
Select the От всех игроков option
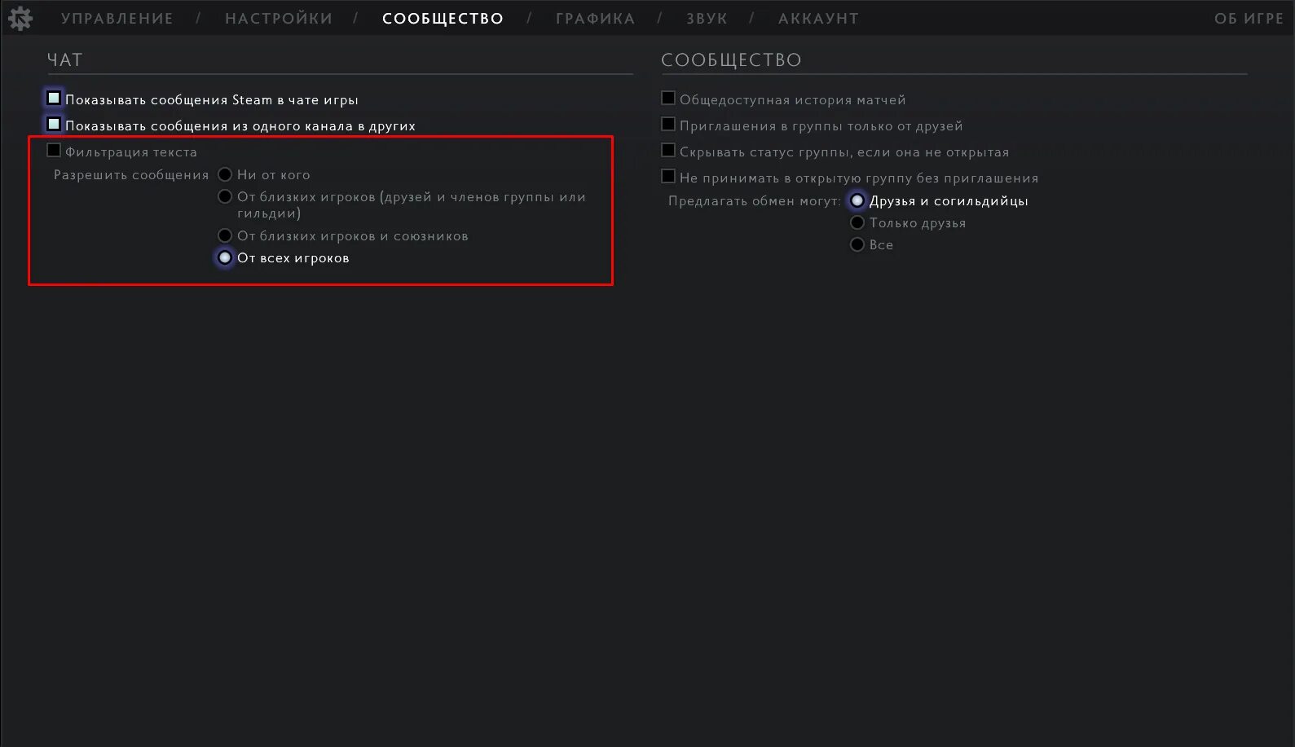tap(225, 257)
